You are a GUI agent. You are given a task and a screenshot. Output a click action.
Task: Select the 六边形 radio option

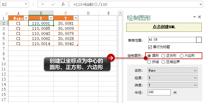(182, 56)
